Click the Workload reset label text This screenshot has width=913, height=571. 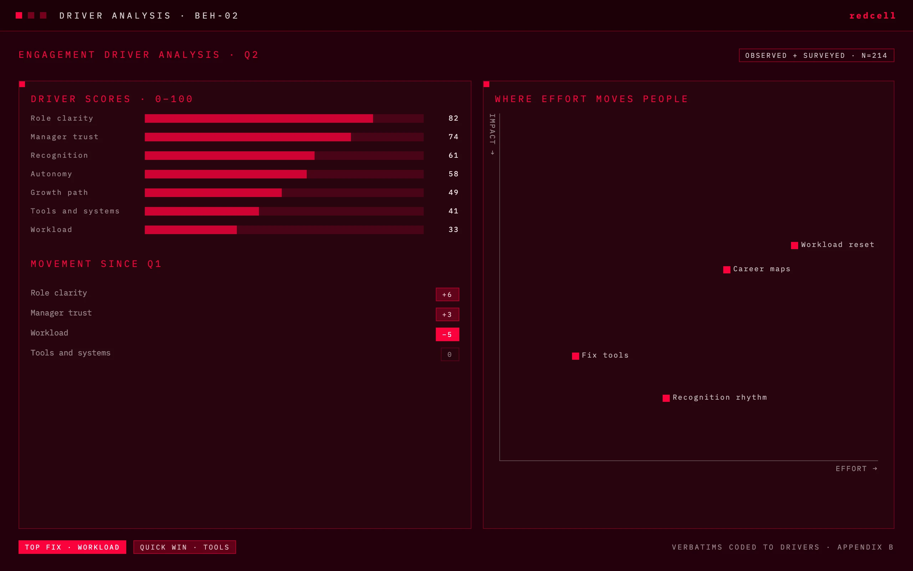pos(837,245)
